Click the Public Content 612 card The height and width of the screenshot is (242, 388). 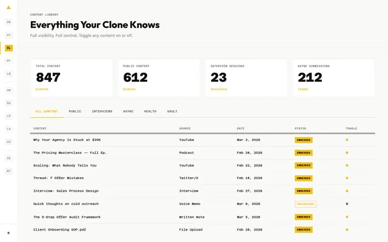(159, 78)
